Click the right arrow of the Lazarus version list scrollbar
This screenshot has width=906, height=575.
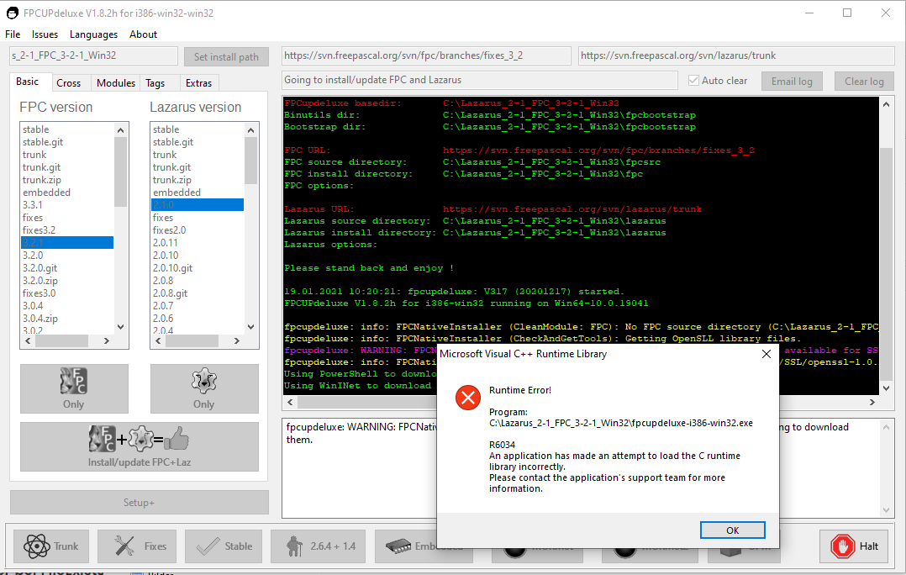[x=236, y=341]
